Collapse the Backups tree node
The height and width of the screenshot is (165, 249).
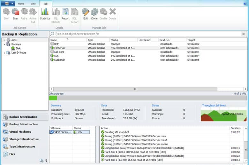pos(4,44)
